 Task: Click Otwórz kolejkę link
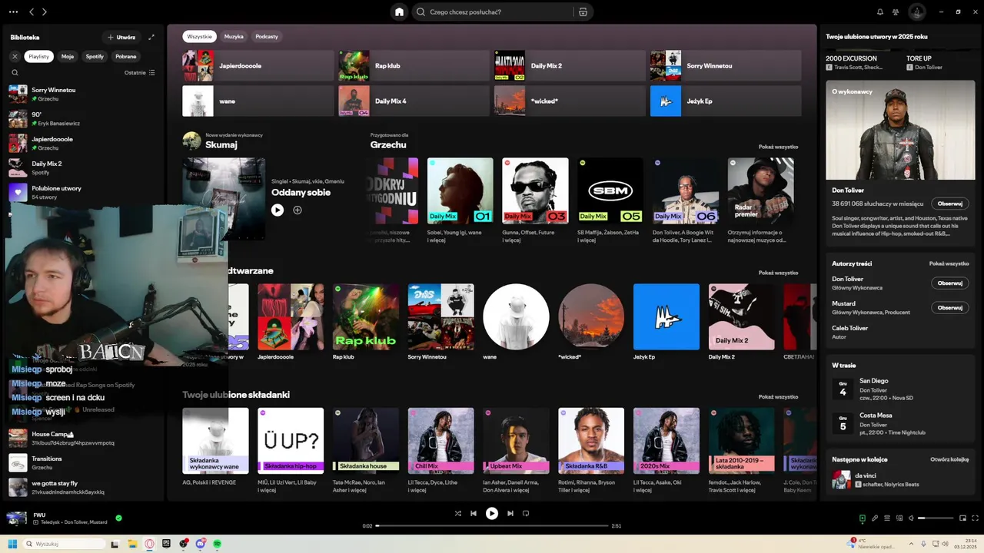[949, 459]
